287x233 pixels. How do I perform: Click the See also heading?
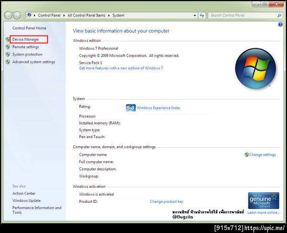pos(19,186)
